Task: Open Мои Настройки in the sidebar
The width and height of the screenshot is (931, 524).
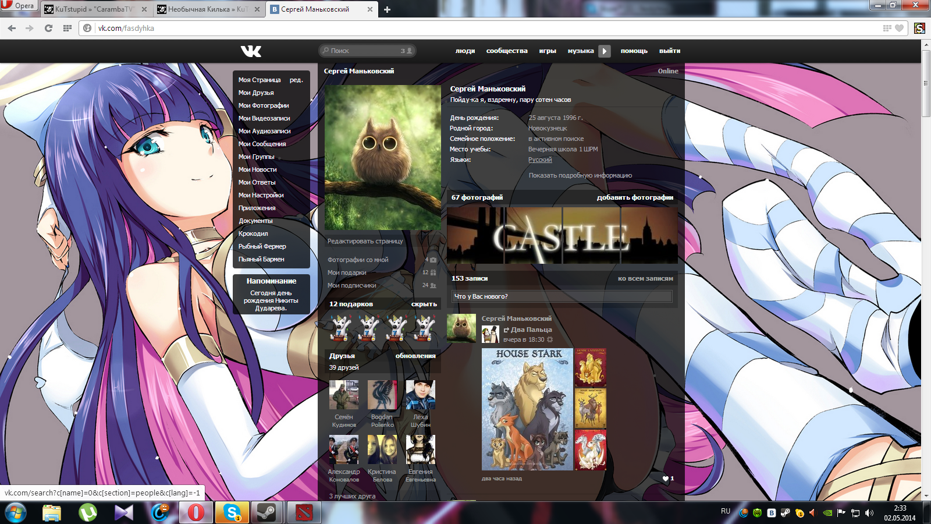Action: coord(261,195)
